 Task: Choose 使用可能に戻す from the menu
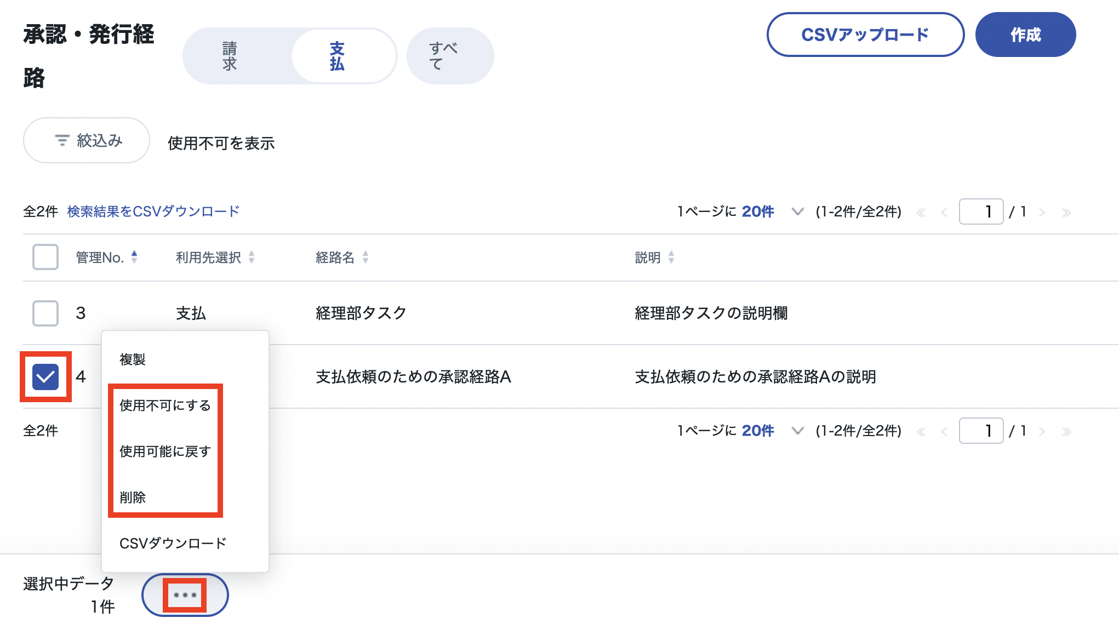pyautogui.click(x=185, y=451)
